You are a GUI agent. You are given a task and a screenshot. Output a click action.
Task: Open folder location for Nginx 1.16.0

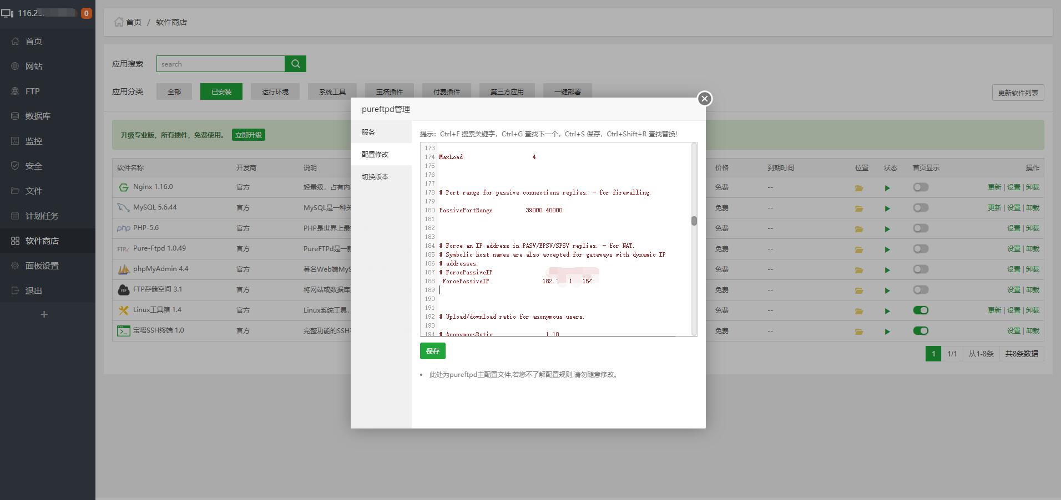pos(859,188)
